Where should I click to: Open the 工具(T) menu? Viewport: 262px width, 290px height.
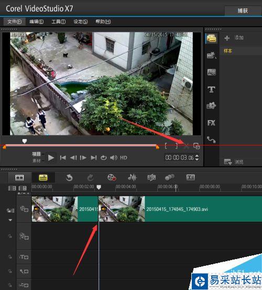tap(58, 22)
